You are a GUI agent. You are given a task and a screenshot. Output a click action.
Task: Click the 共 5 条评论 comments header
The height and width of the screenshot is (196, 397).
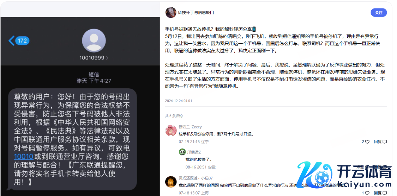point(174,116)
